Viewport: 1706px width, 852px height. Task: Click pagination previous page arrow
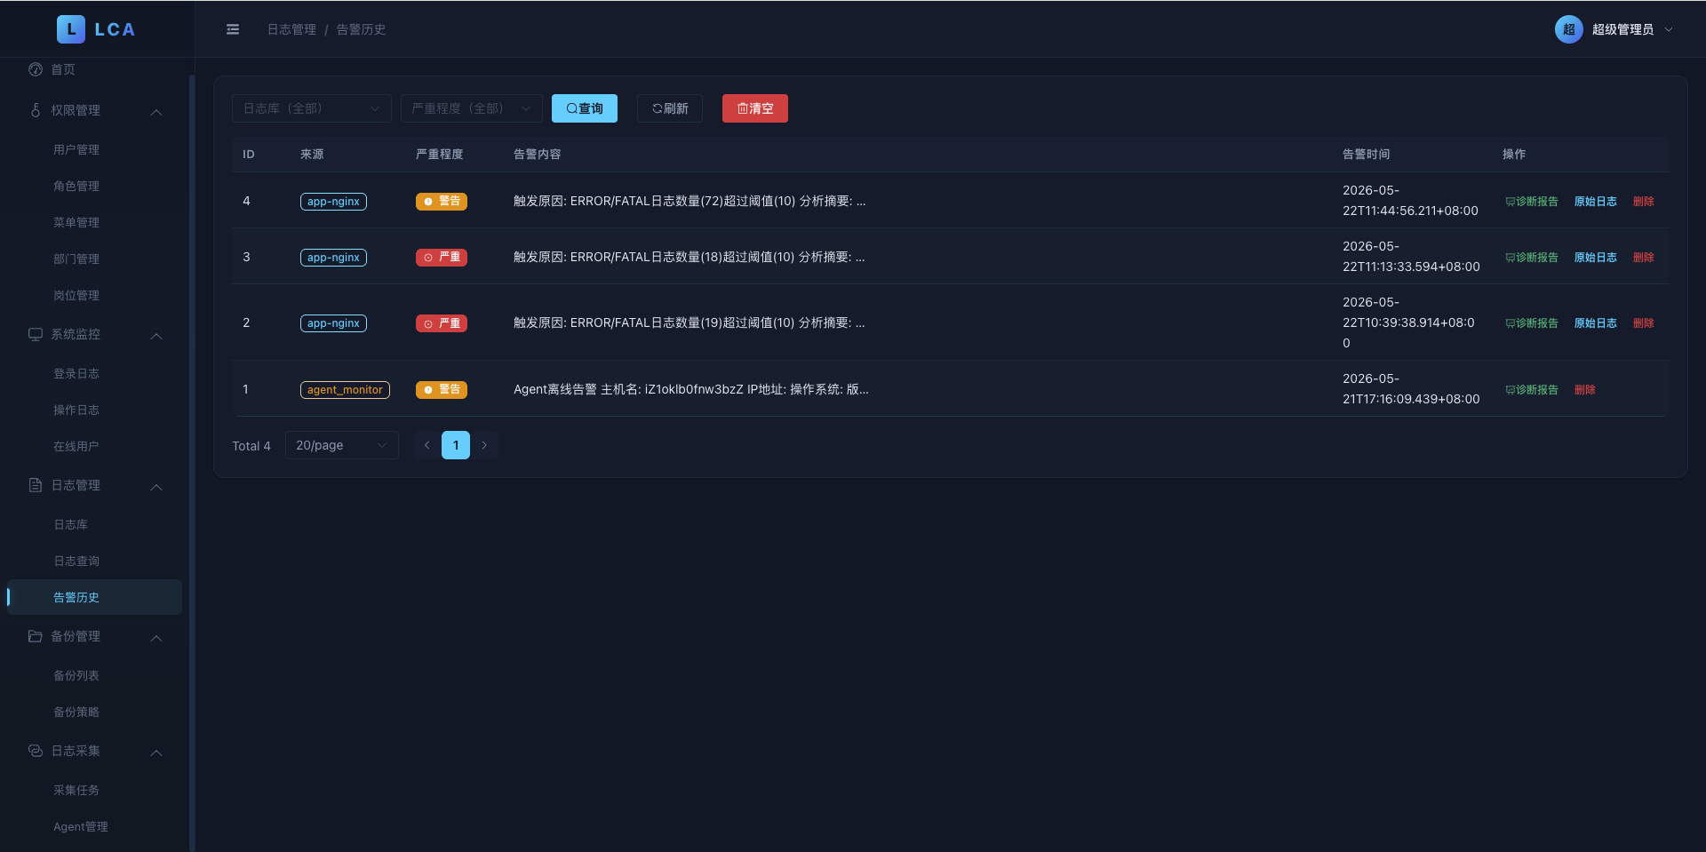(x=426, y=445)
